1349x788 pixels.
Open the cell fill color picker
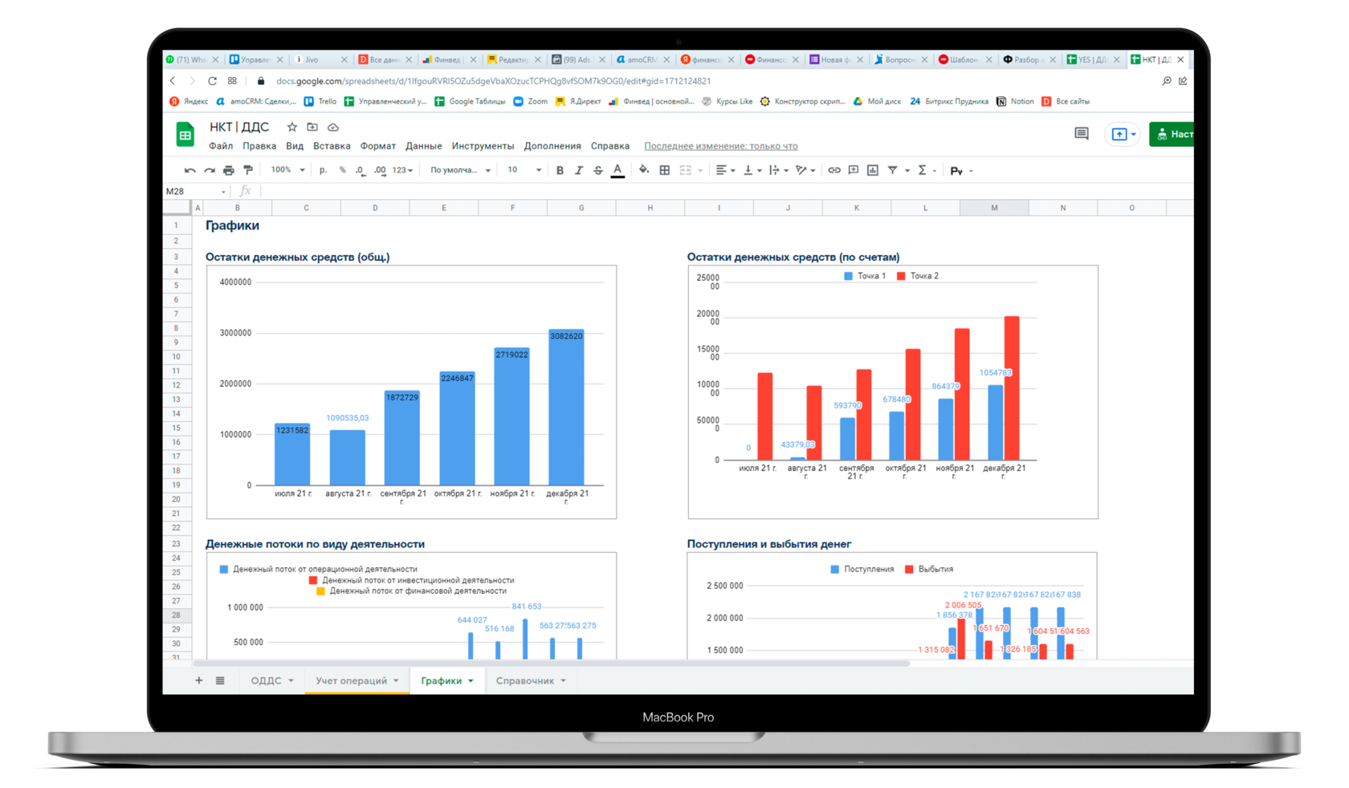point(644,170)
